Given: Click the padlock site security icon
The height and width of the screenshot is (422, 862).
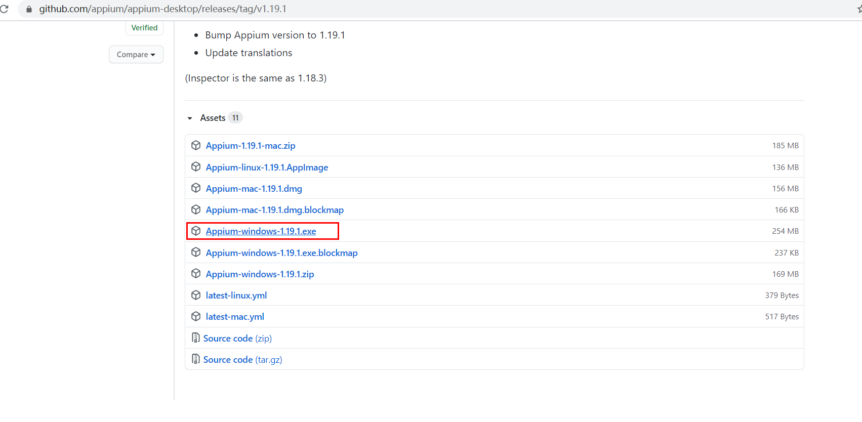Looking at the screenshot, I should tap(29, 9).
